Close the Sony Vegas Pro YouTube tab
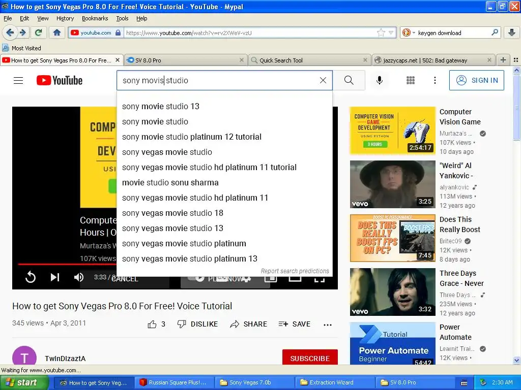The image size is (521, 390). pyautogui.click(x=118, y=60)
